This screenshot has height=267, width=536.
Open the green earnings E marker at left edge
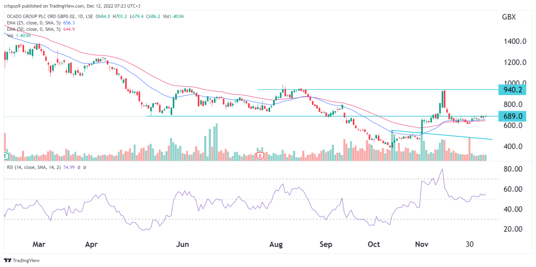(x=5, y=156)
